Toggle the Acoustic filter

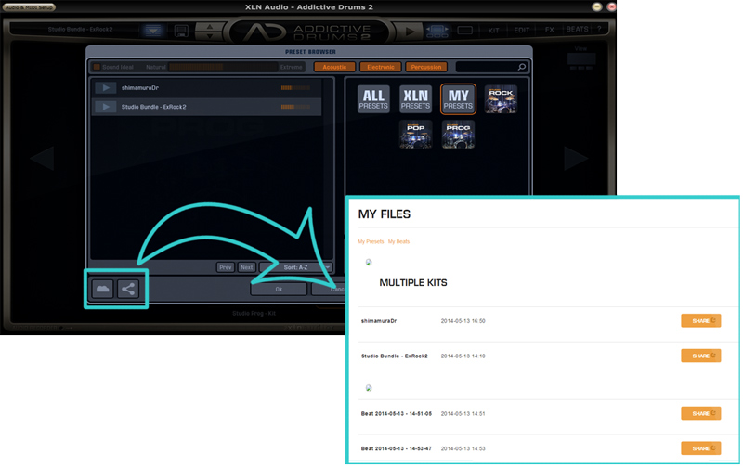tap(334, 67)
